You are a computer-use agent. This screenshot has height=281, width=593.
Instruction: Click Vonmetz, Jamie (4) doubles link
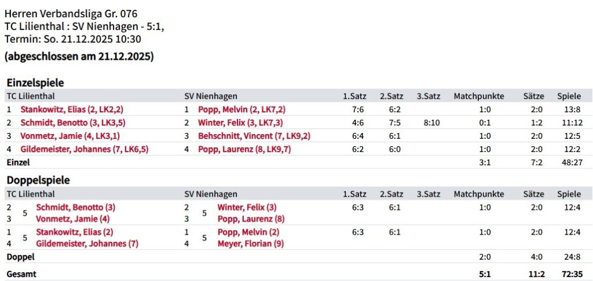tap(72, 219)
